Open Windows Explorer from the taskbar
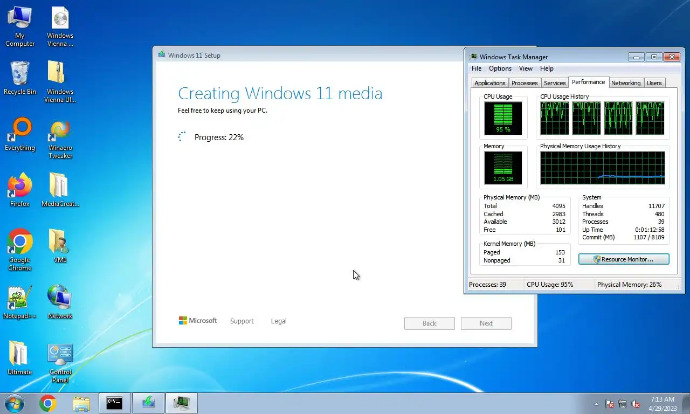The image size is (690, 414). pos(81,403)
